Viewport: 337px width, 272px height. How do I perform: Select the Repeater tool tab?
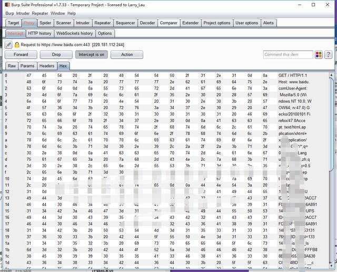[103, 23]
